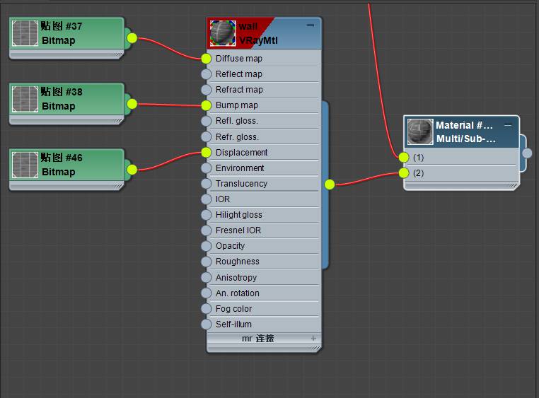Click the Reflect map slot label
This screenshot has width=539, height=398.
[239, 74]
